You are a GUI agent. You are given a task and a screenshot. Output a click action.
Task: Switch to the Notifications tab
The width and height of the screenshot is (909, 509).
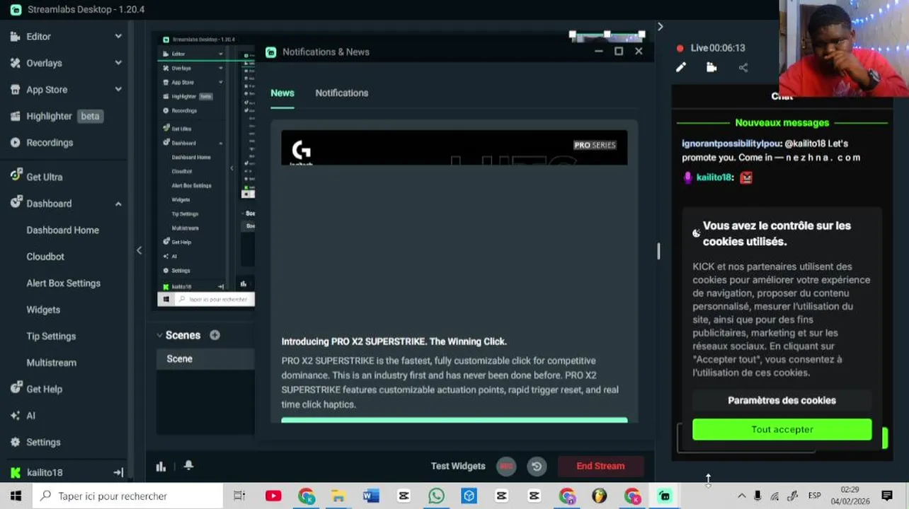[x=341, y=93]
